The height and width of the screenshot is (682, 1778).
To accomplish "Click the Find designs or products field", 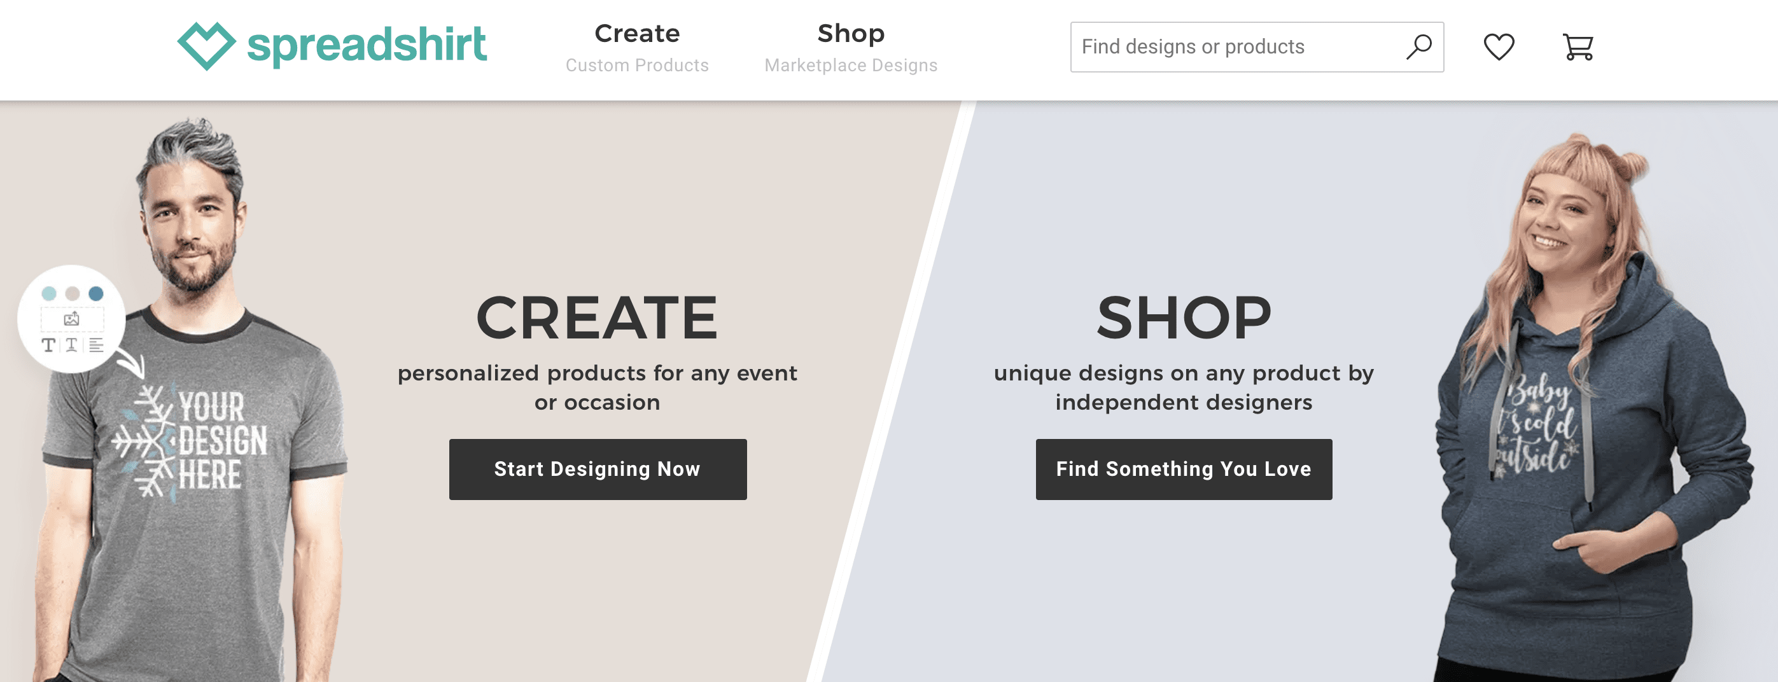I will [1235, 47].
